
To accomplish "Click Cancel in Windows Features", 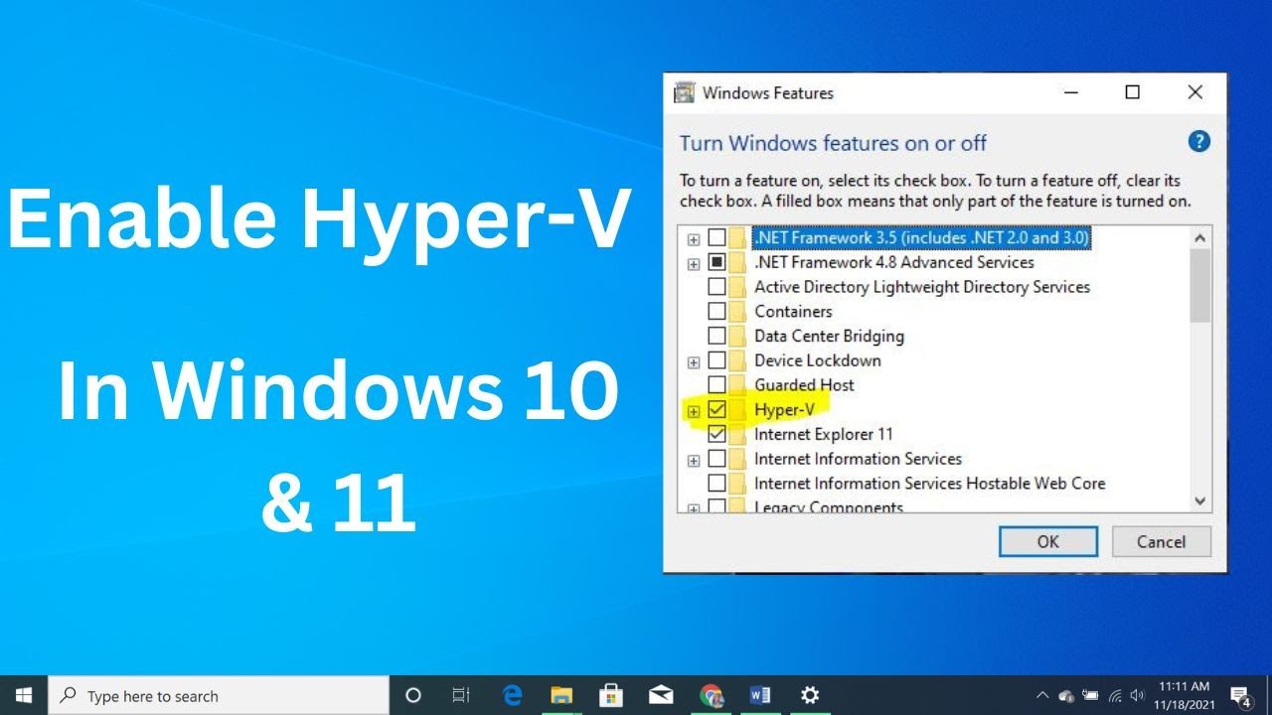I will [x=1162, y=541].
